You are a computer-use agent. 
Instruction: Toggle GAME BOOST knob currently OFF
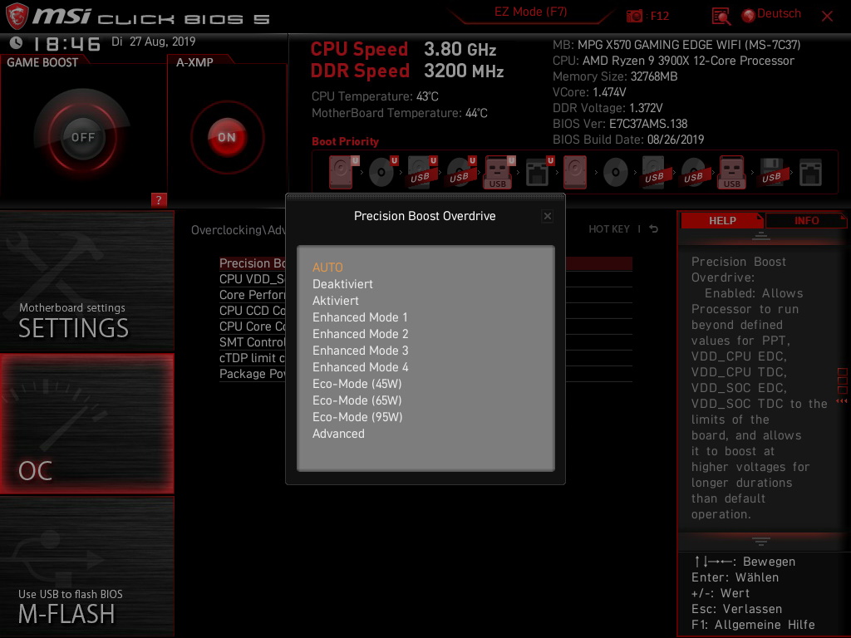[82, 137]
